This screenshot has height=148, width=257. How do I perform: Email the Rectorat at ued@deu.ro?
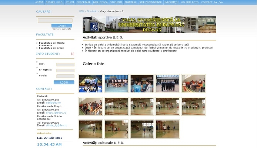pyautogui.click(x=53, y=103)
